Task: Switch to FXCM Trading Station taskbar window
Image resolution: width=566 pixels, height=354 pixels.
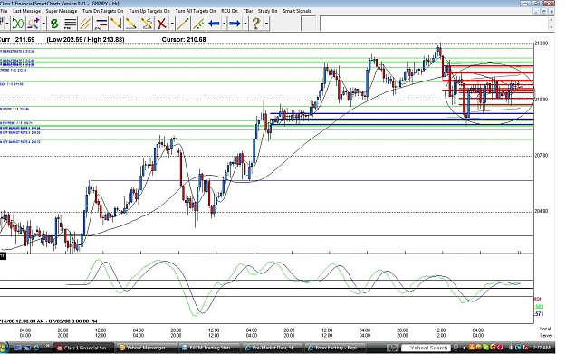Action: coord(209,348)
